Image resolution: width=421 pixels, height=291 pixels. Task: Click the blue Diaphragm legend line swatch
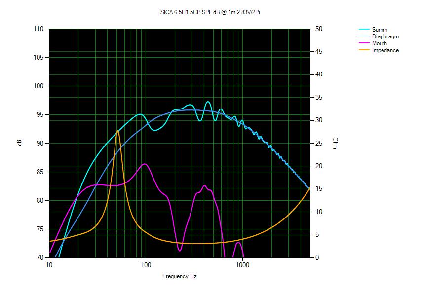tap(364, 36)
